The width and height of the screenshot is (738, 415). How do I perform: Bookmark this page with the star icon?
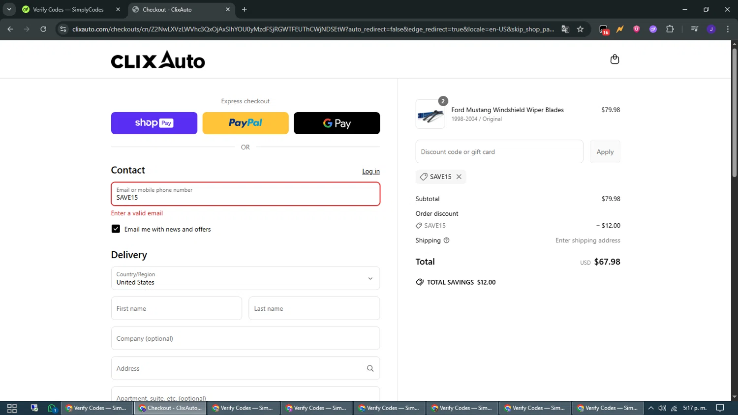[x=580, y=29]
